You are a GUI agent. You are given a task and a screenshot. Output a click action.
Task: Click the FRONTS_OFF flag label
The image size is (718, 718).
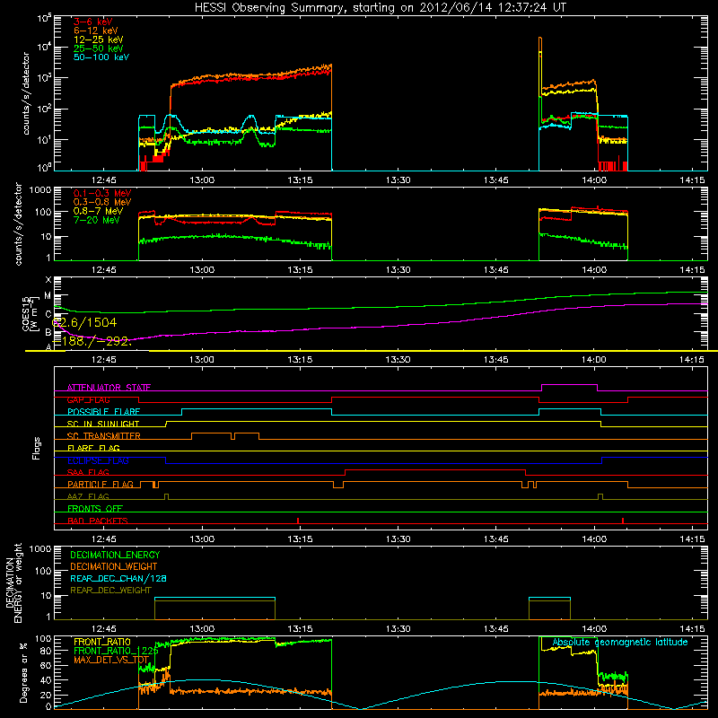point(95,509)
